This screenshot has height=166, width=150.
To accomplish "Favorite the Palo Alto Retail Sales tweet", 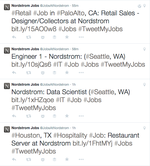I will pyautogui.click(x=67, y=37).
